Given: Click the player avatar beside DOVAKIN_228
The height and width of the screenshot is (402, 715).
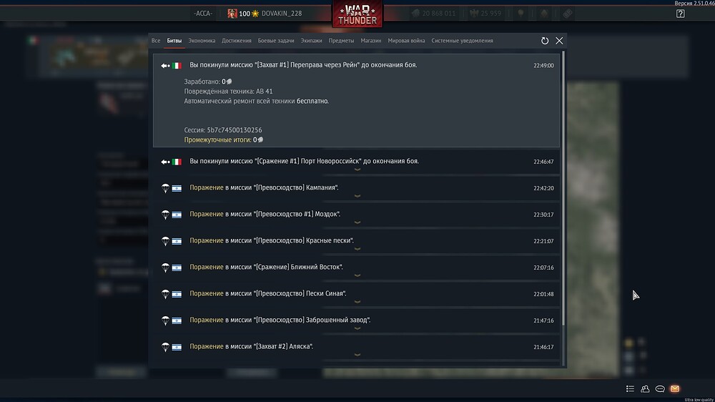Looking at the screenshot, I should (x=232, y=14).
